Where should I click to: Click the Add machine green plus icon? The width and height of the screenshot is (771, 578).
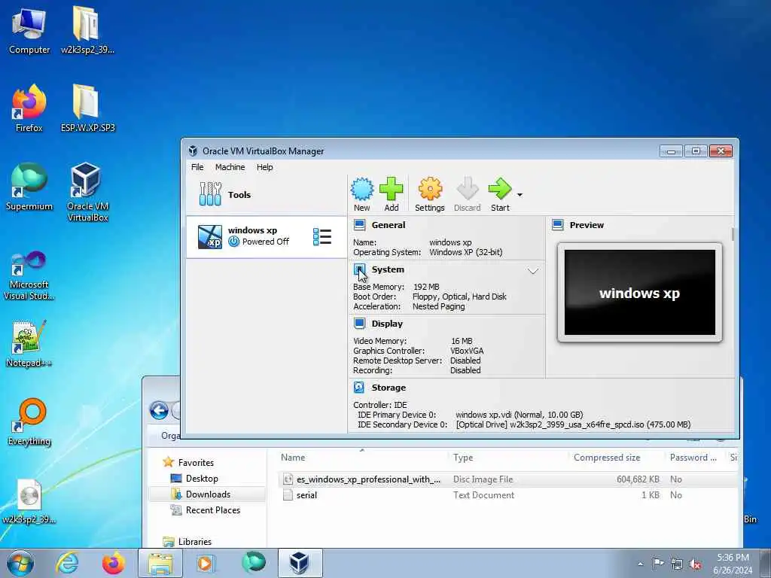(x=392, y=189)
